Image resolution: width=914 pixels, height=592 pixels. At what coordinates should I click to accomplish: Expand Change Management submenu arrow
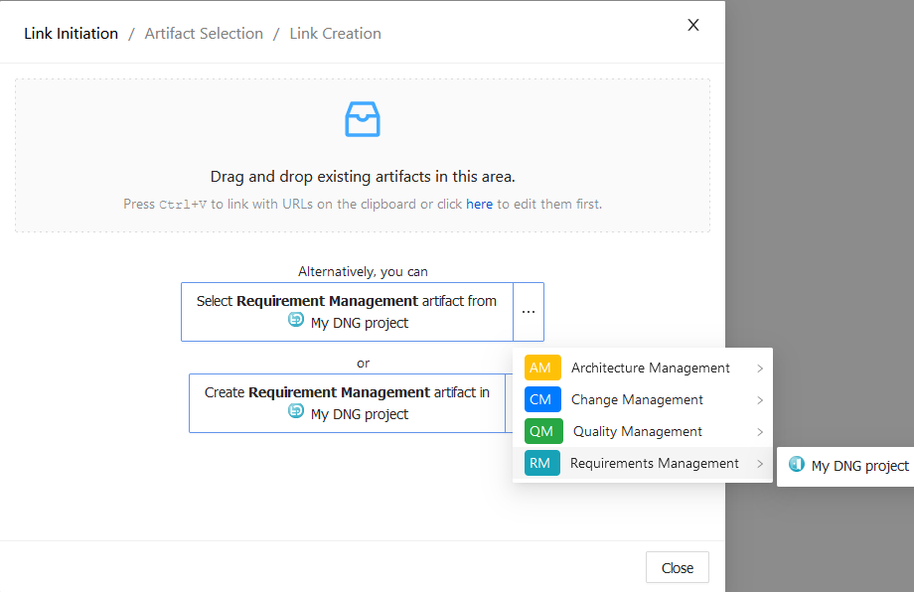[760, 400]
